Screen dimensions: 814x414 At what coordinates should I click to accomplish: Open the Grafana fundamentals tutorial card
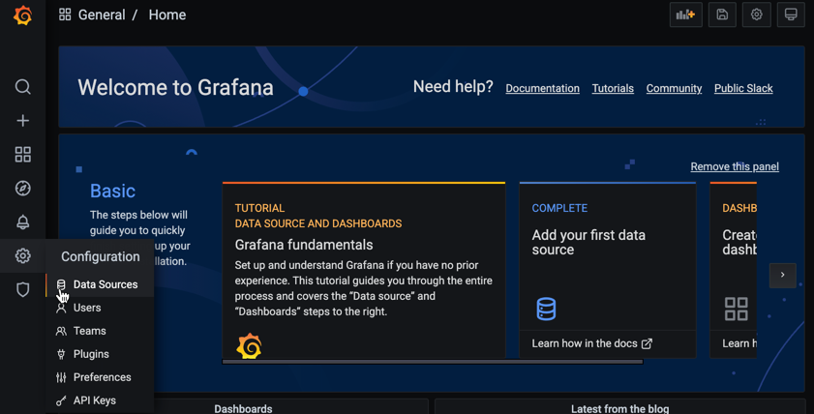click(x=363, y=270)
